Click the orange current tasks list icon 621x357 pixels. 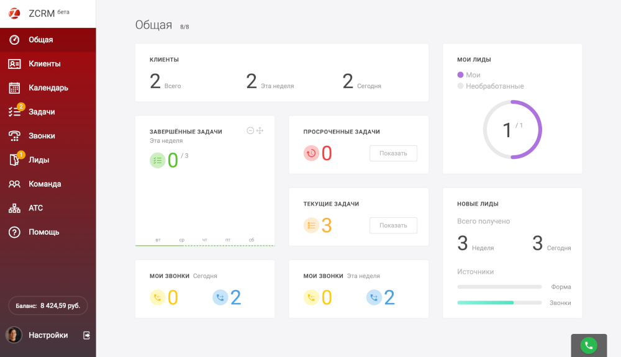coord(311,225)
